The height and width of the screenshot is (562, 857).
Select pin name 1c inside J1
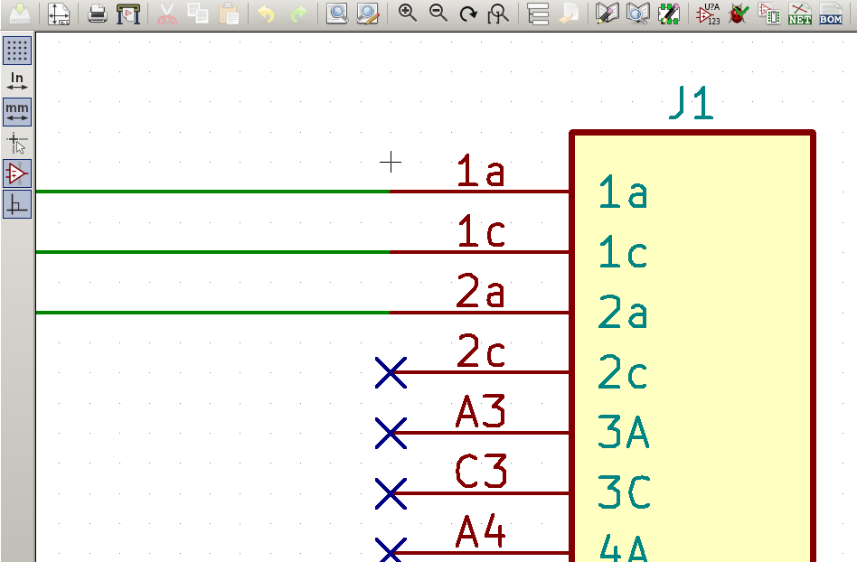point(623,252)
